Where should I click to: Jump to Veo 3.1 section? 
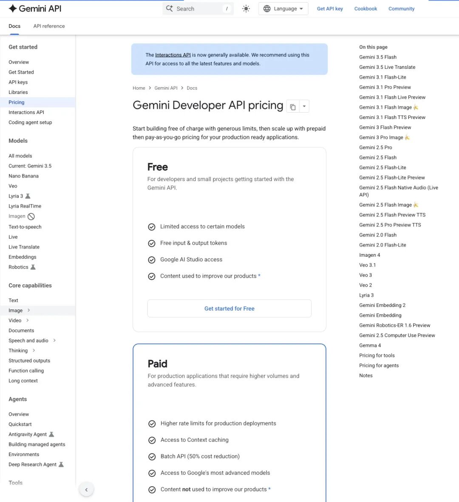pyautogui.click(x=368, y=265)
